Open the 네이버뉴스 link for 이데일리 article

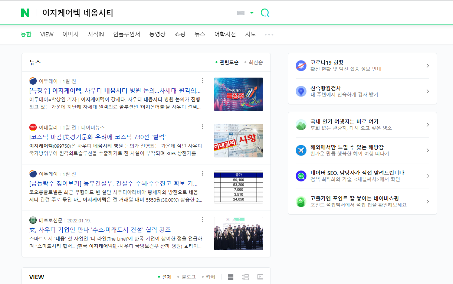[93, 127]
